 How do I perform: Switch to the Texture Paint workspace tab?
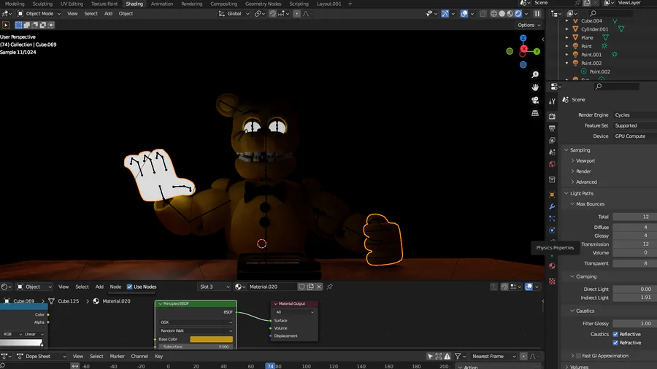click(104, 4)
